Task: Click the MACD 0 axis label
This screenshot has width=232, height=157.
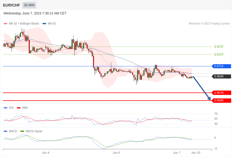Action: click(215, 138)
